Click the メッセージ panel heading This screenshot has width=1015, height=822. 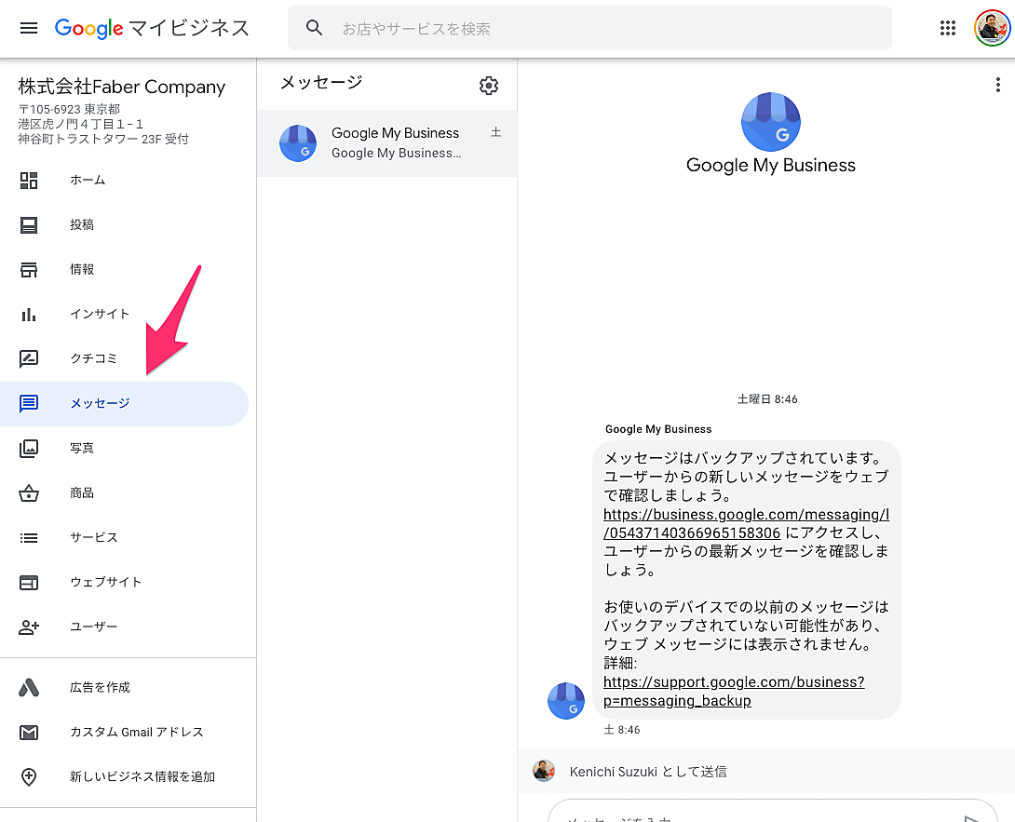[x=321, y=82]
